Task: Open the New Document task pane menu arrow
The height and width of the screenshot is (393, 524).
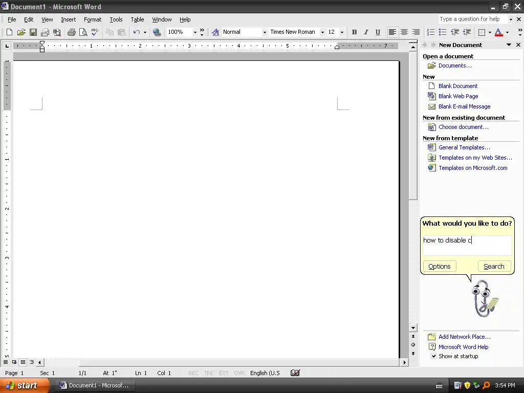Action: [509, 45]
